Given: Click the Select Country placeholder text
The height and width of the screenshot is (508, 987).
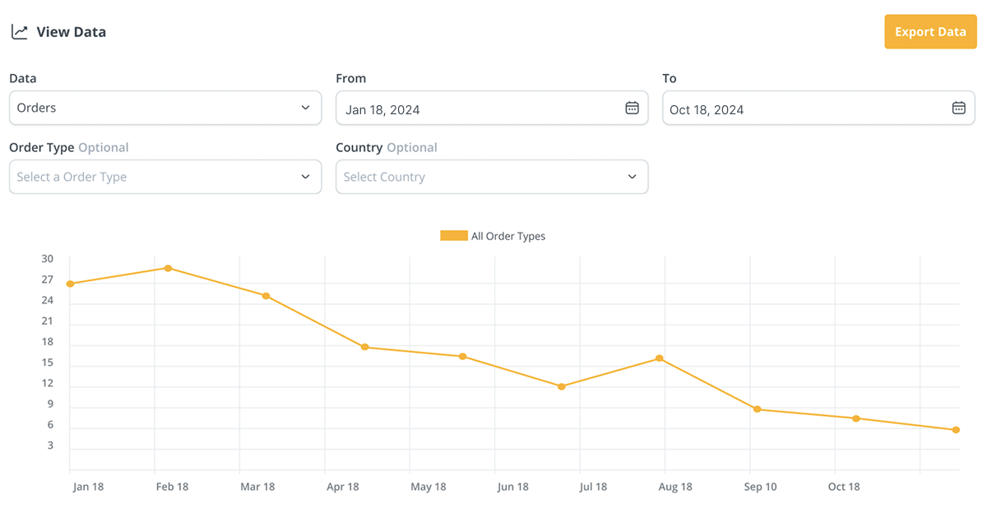Looking at the screenshot, I should point(384,177).
